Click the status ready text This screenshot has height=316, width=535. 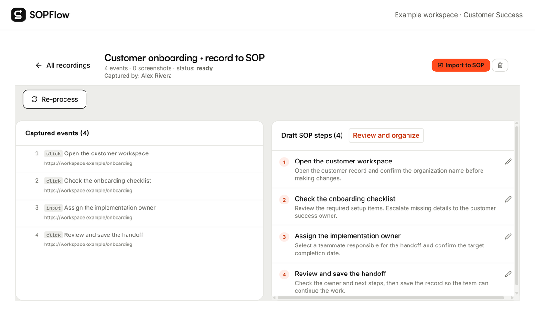(x=194, y=68)
